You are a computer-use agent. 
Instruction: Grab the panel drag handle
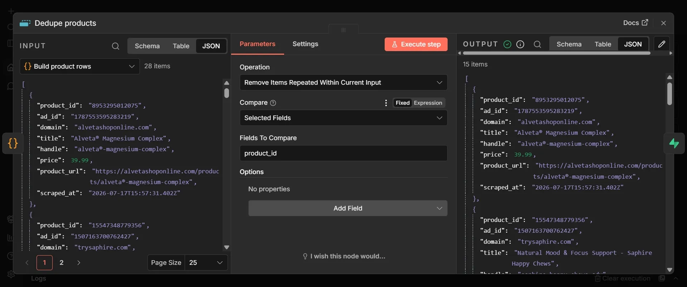[x=343, y=30]
